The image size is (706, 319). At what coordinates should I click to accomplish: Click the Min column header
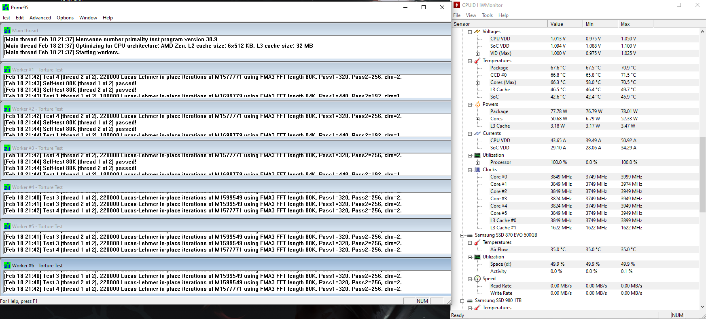[x=600, y=24]
